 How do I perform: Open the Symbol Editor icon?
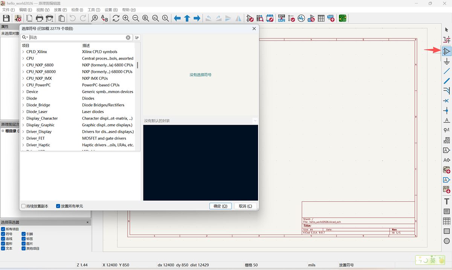click(x=250, y=18)
